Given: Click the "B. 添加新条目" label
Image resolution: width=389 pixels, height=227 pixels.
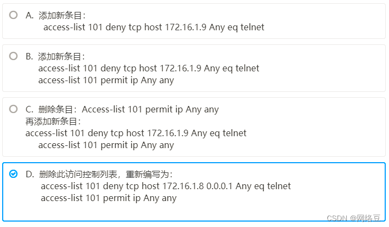Looking at the screenshot, I should click(x=55, y=56).
